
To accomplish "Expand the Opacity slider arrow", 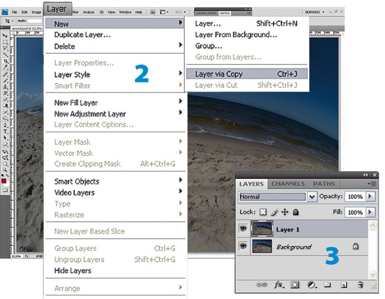I will coord(371,196).
